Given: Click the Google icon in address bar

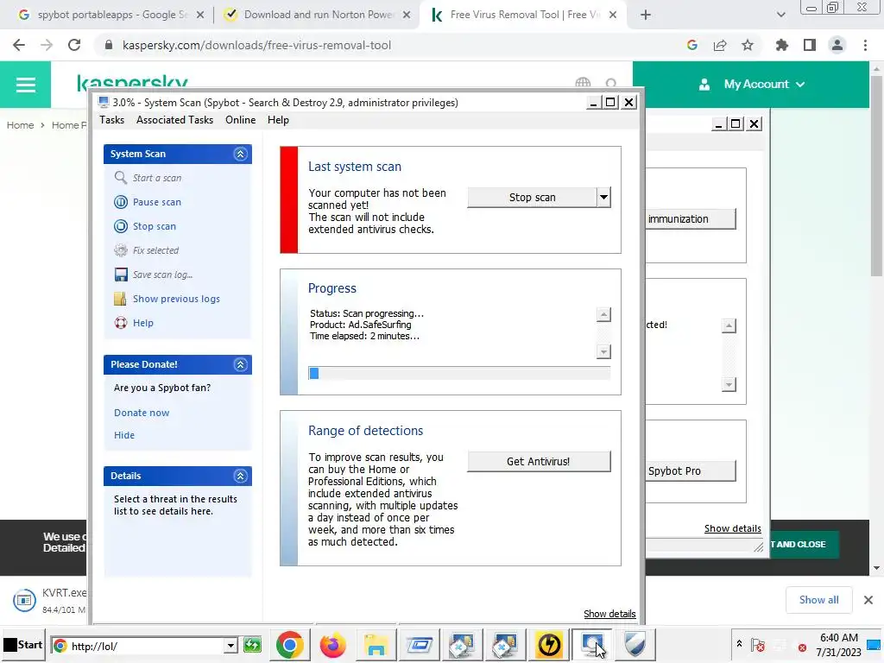Looking at the screenshot, I should (692, 45).
